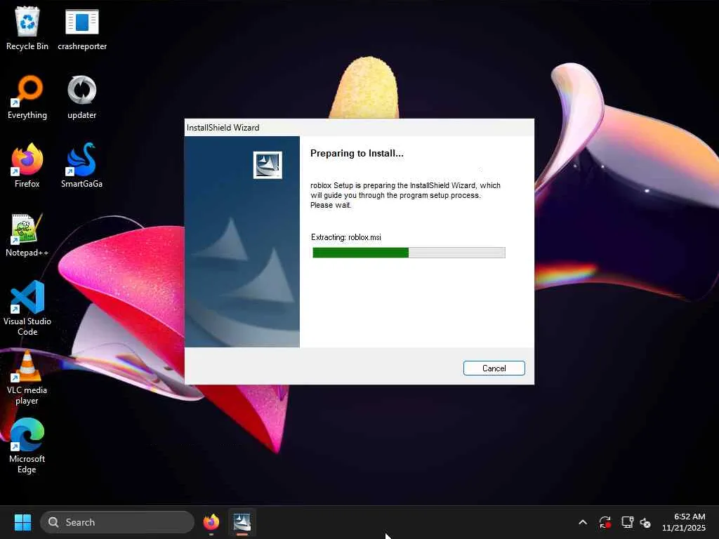Click the 'Extracting: roblox.msi' status text
The height and width of the screenshot is (539, 719).
pyautogui.click(x=345, y=237)
